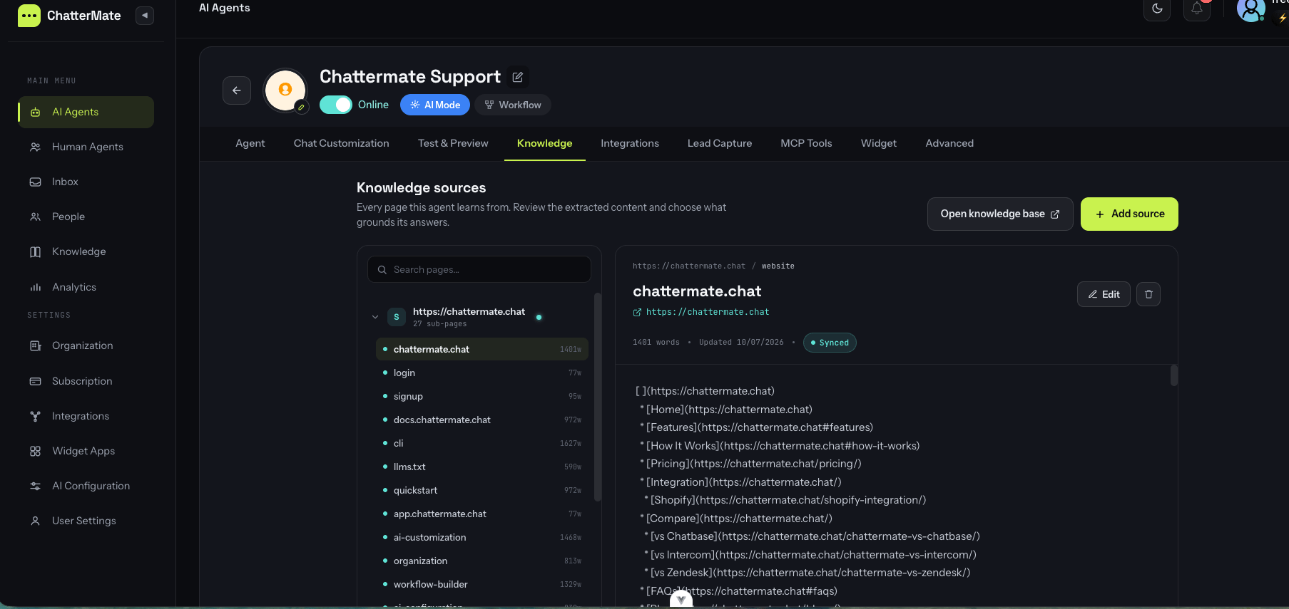Switch to the Chat Customization tab

point(342,143)
